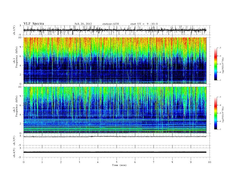Click the ch.3(V) axis label
The width and height of the screenshot is (236, 182).
[14, 141]
